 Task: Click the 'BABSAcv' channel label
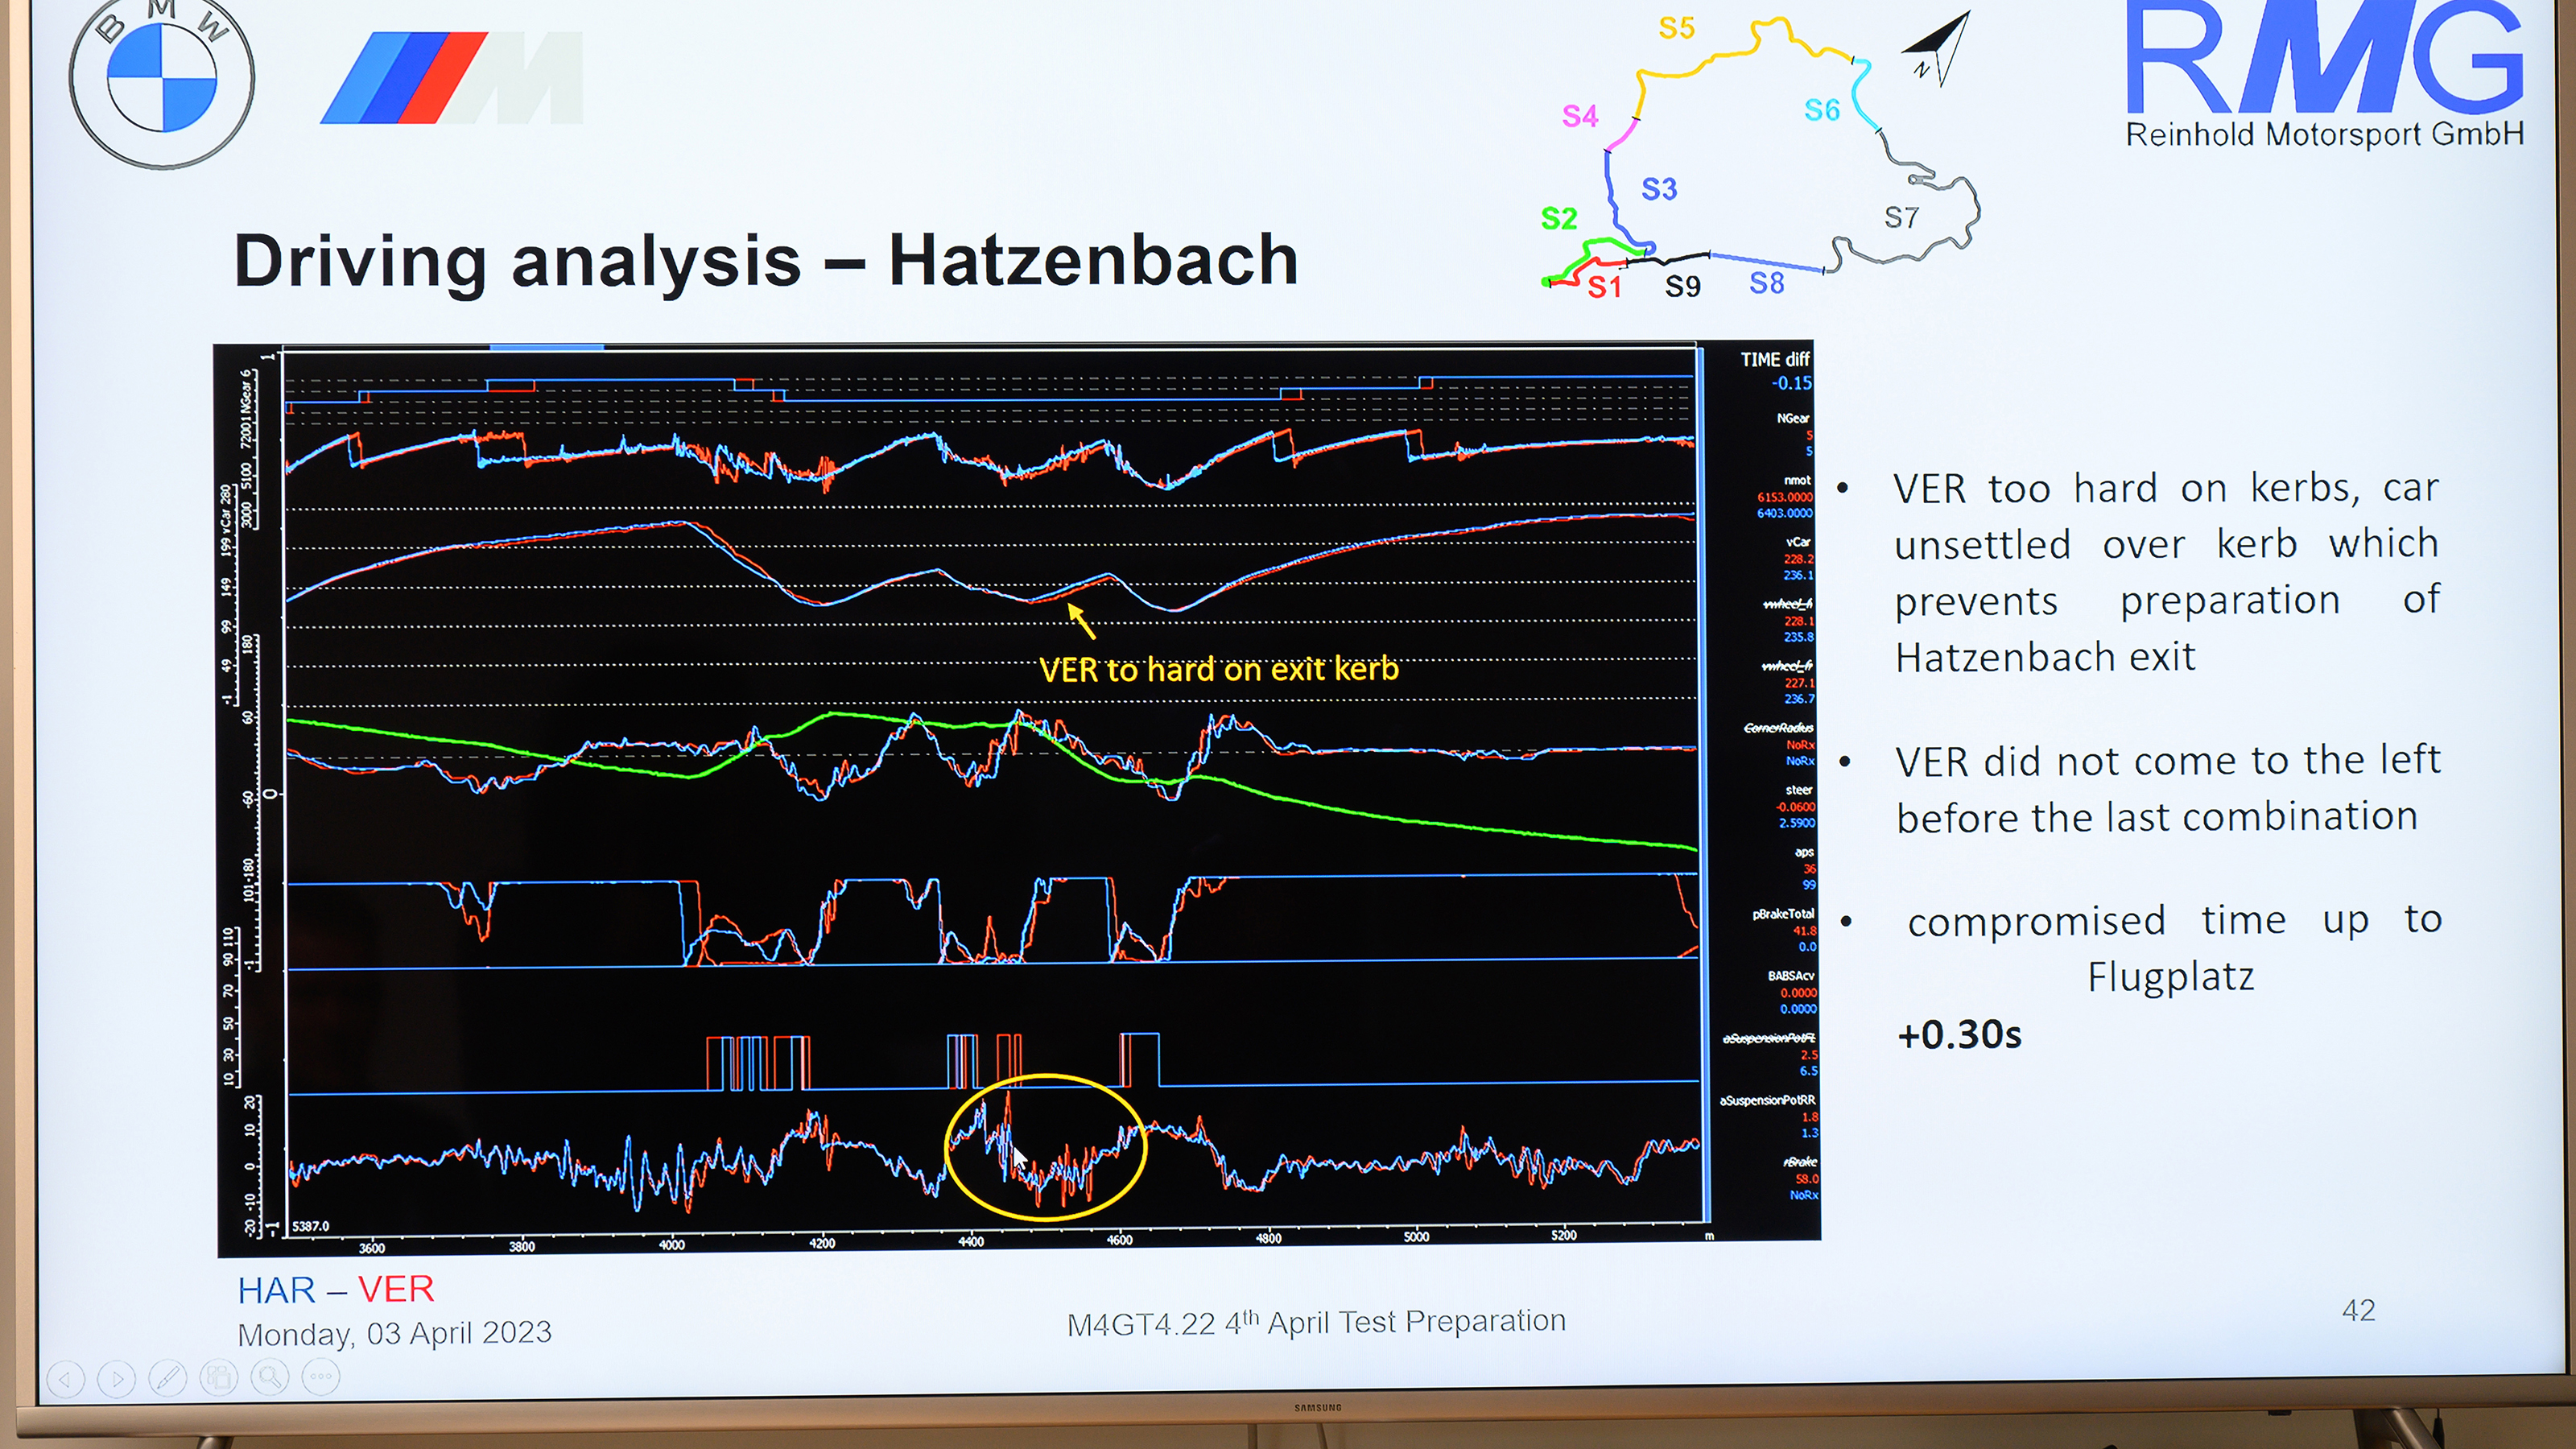[x=1790, y=976]
